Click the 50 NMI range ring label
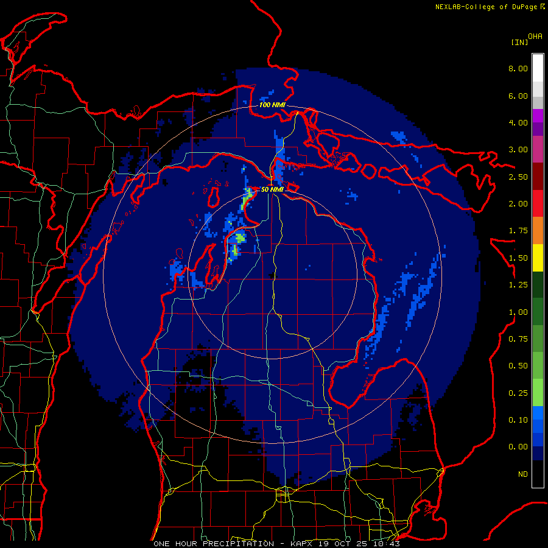Image resolution: width=548 pixels, height=548 pixels. [x=272, y=189]
